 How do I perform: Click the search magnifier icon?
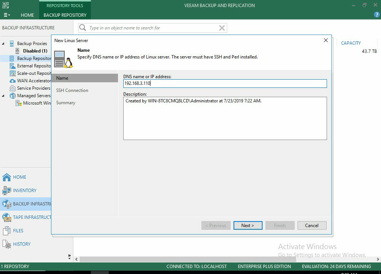(x=83, y=28)
